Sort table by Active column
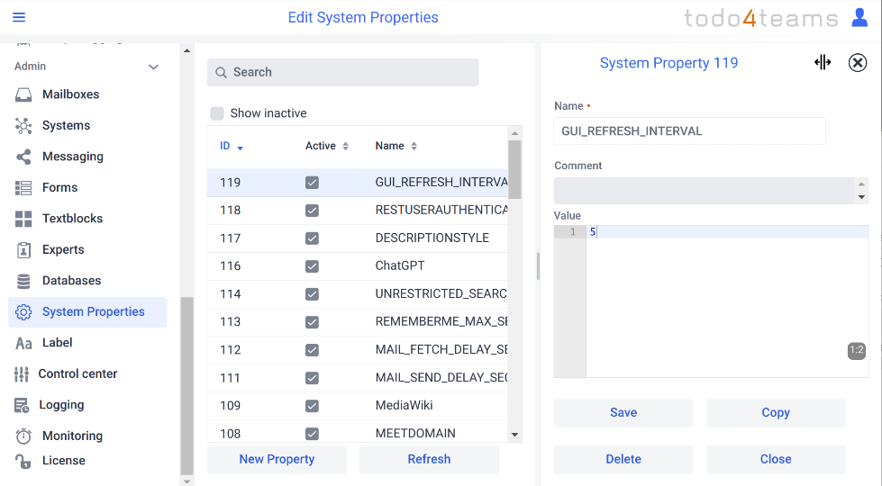Viewport: 882px width, 486px height. 345,146
